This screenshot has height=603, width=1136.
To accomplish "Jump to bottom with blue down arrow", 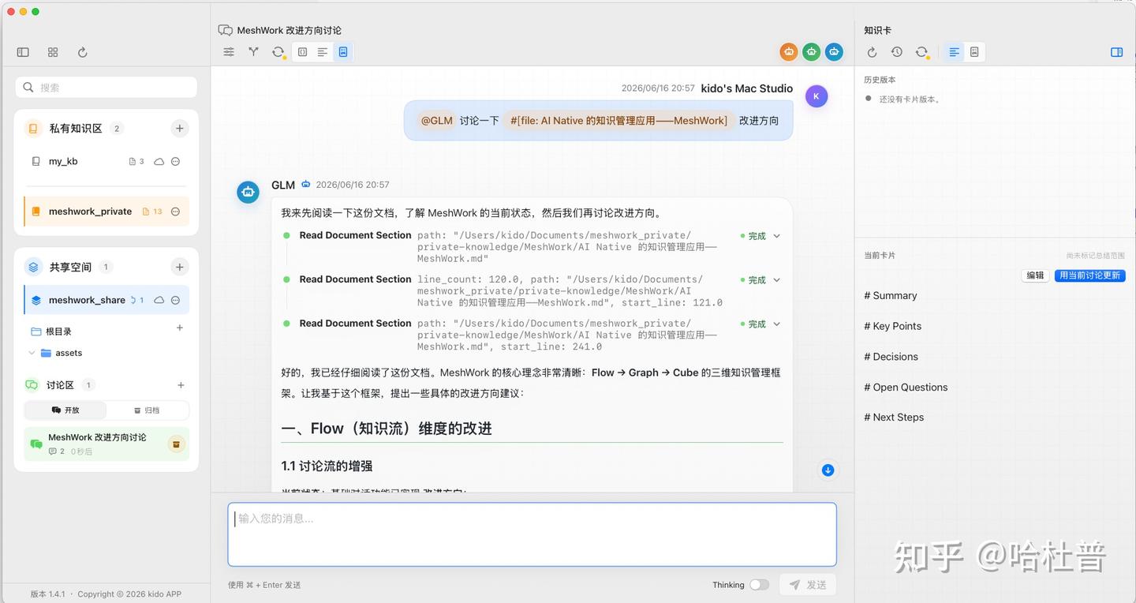I will (828, 470).
